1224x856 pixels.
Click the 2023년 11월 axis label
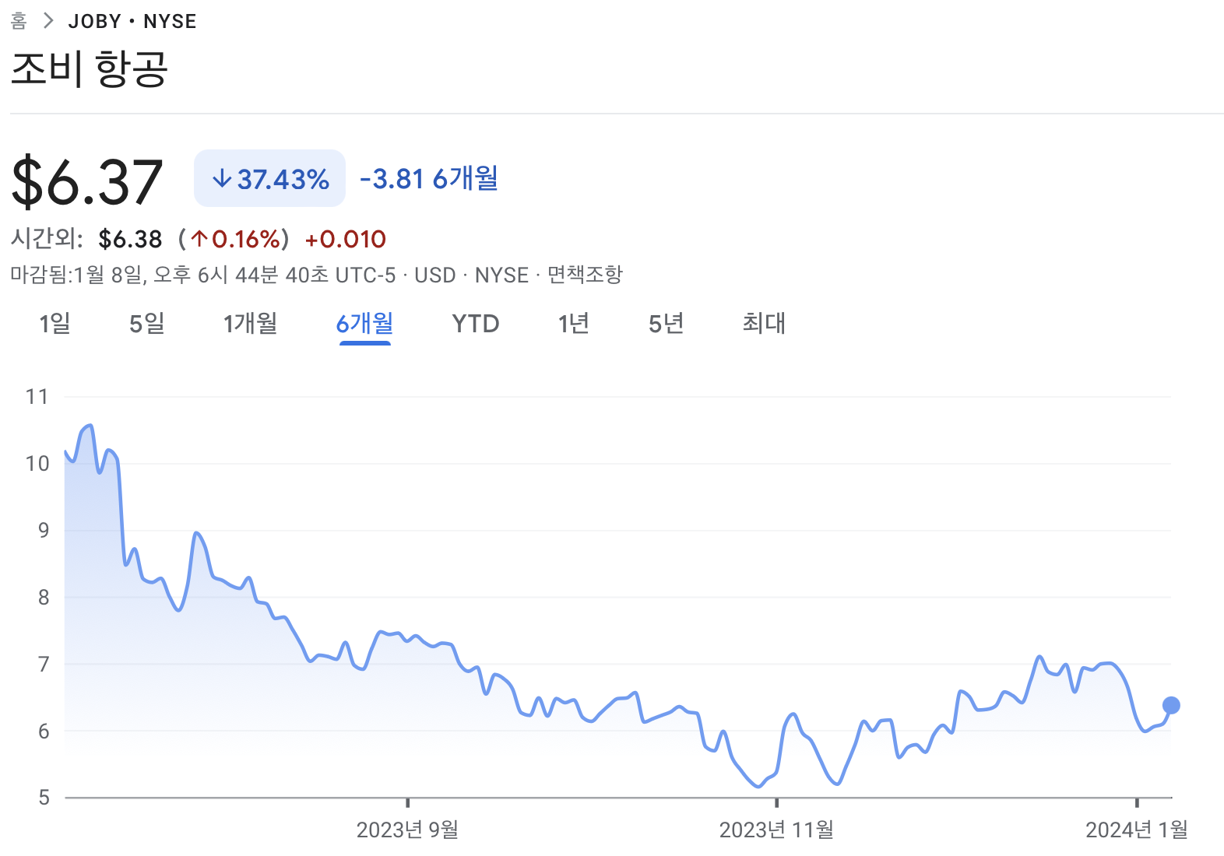point(776,830)
